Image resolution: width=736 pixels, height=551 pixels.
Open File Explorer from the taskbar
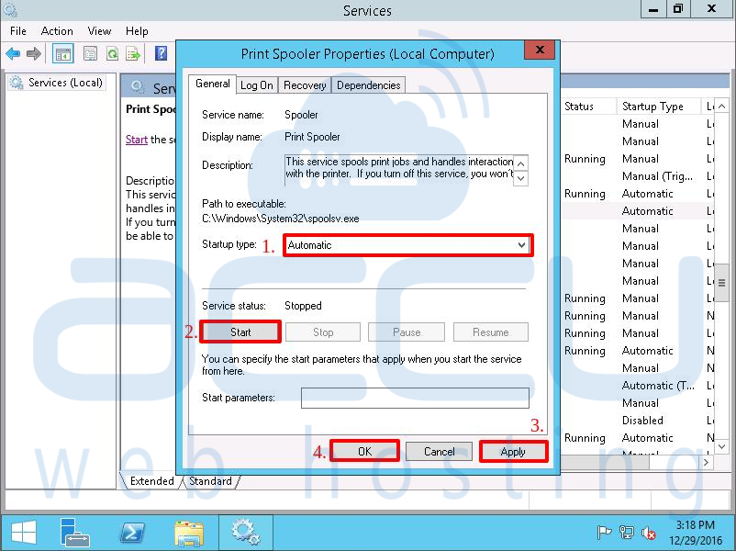tap(189, 534)
